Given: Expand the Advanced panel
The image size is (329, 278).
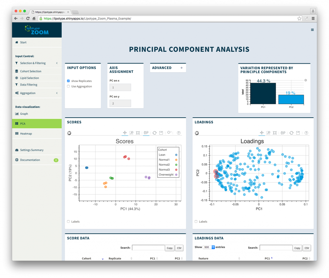Looking at the screenshot, I should 182,68.
